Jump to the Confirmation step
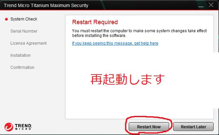The image size is (219, 135). point(22,67)
